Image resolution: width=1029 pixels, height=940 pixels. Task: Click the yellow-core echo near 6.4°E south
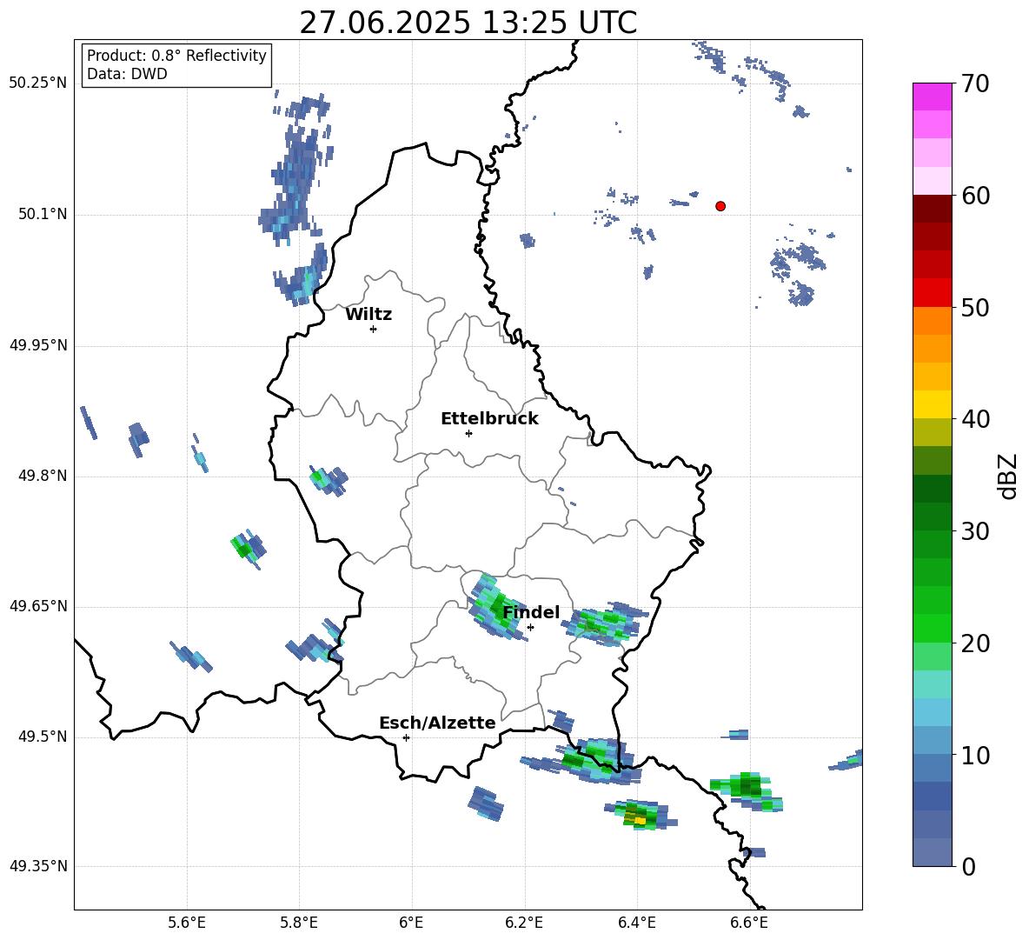coord(639,816)
